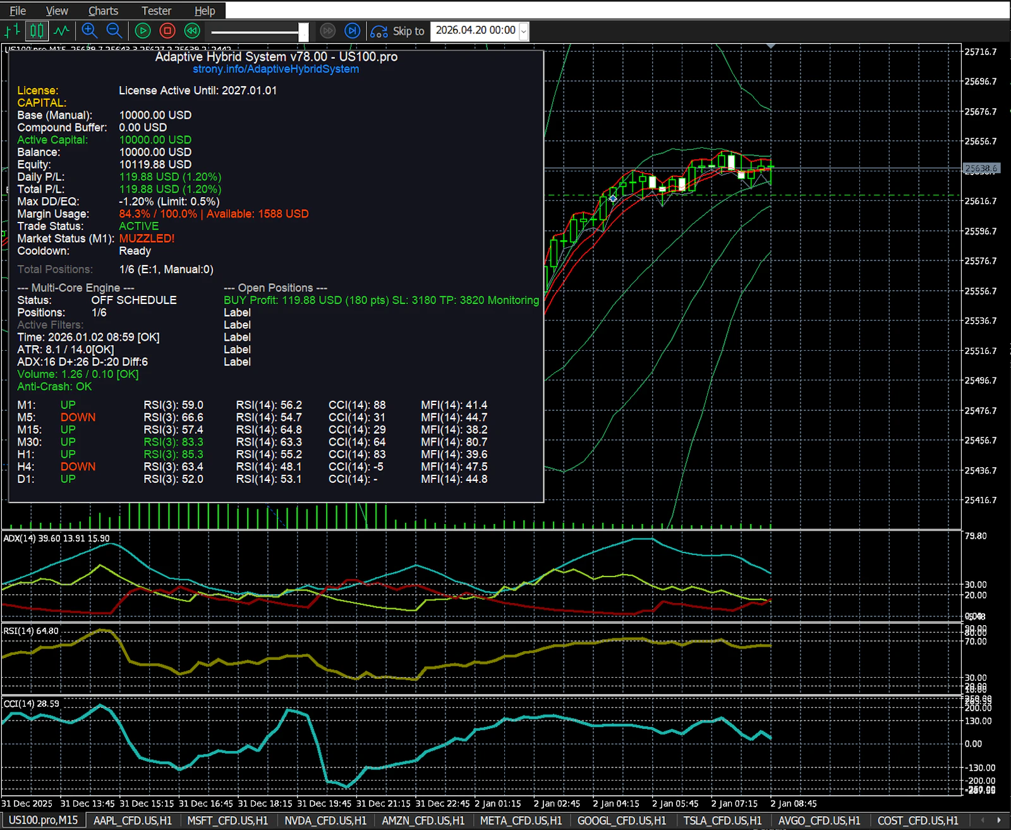The image size is (1011, 830).
Task: Click the OFF SCHEDULE status text
Action: pos(134,300)
